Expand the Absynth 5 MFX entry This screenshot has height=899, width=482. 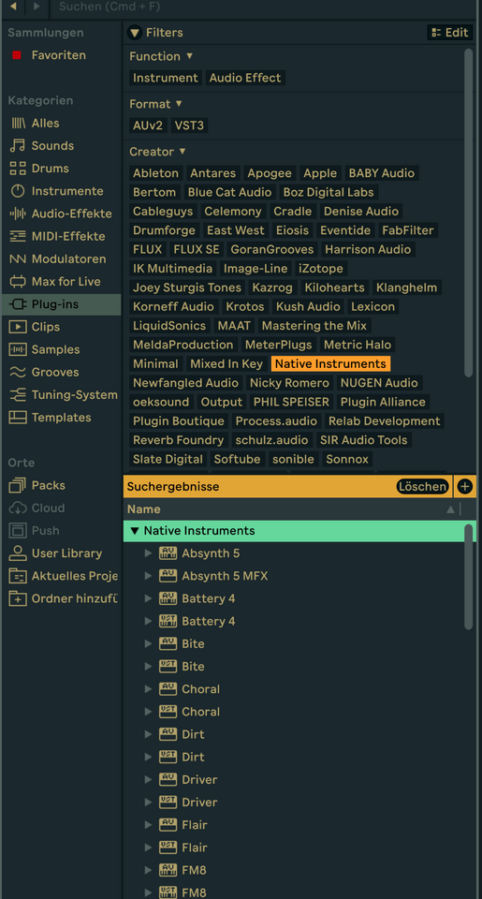148,576
